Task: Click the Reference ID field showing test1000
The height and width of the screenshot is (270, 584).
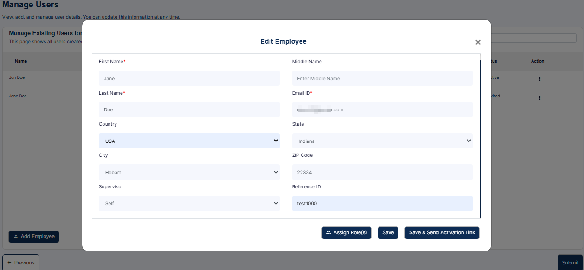Action: (x=382, y=203)
